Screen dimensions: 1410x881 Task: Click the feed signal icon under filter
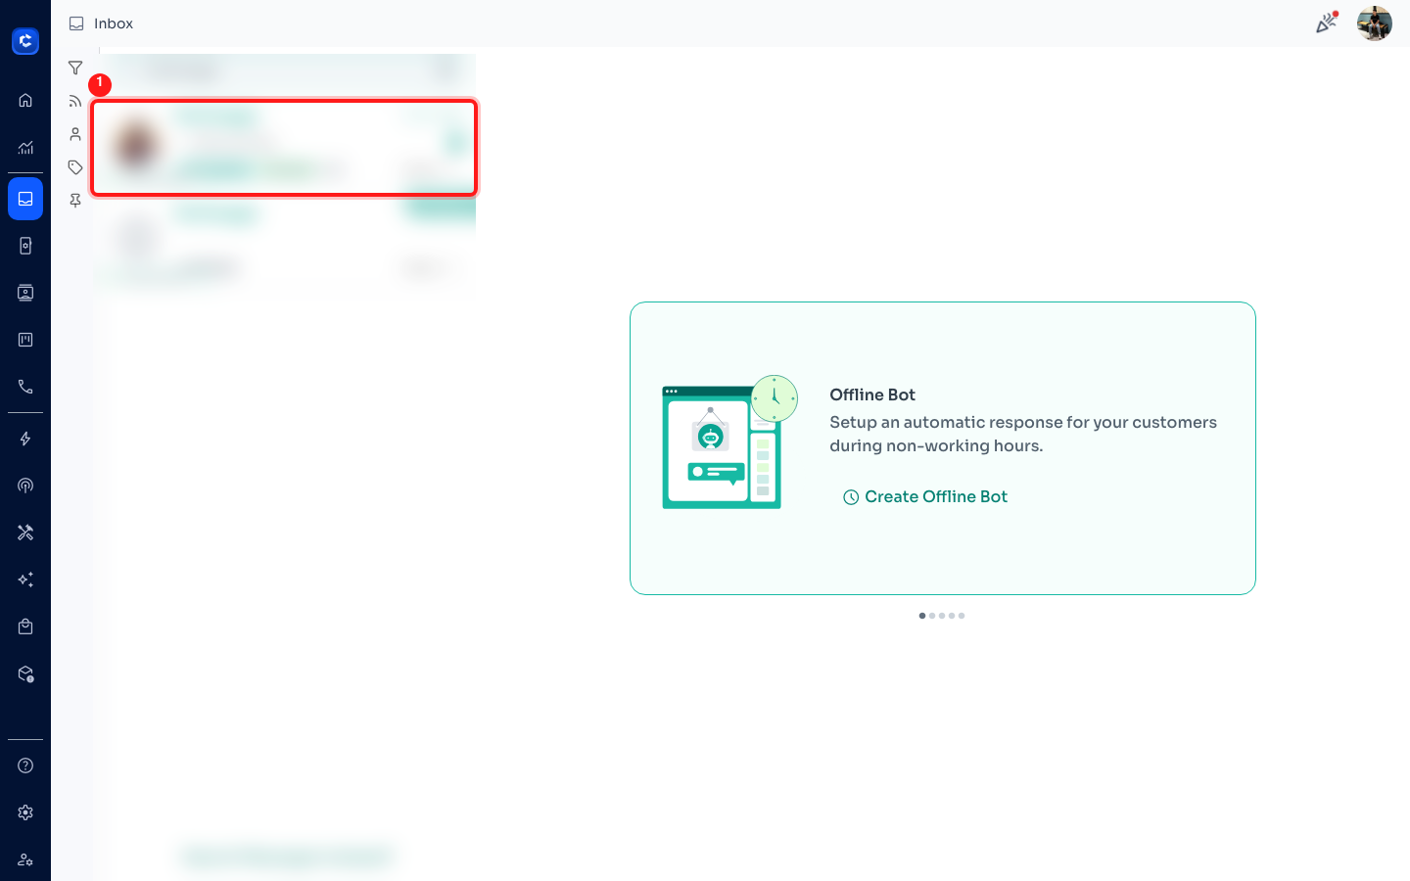point(75,101)
